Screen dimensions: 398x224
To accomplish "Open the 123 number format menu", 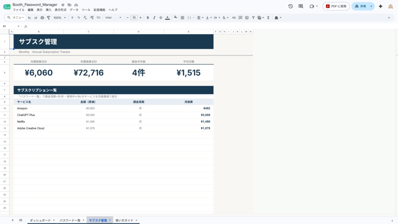I will click(x=98, y=18).
